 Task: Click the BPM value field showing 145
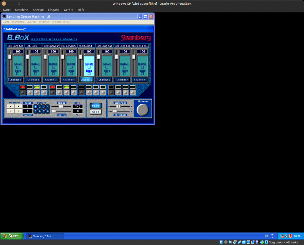point(78,107)
